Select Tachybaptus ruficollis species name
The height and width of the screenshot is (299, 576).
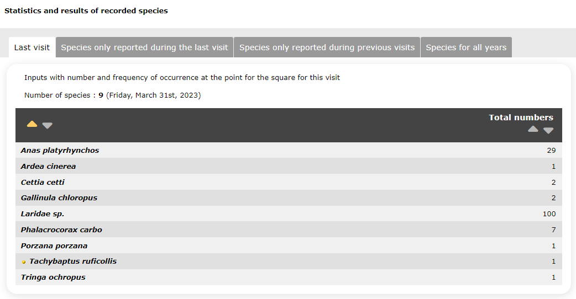pyautogui.click(x=73, y=261)
